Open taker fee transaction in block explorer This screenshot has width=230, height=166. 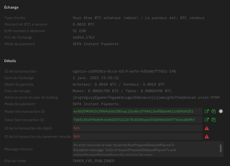(x=206, y=120)
